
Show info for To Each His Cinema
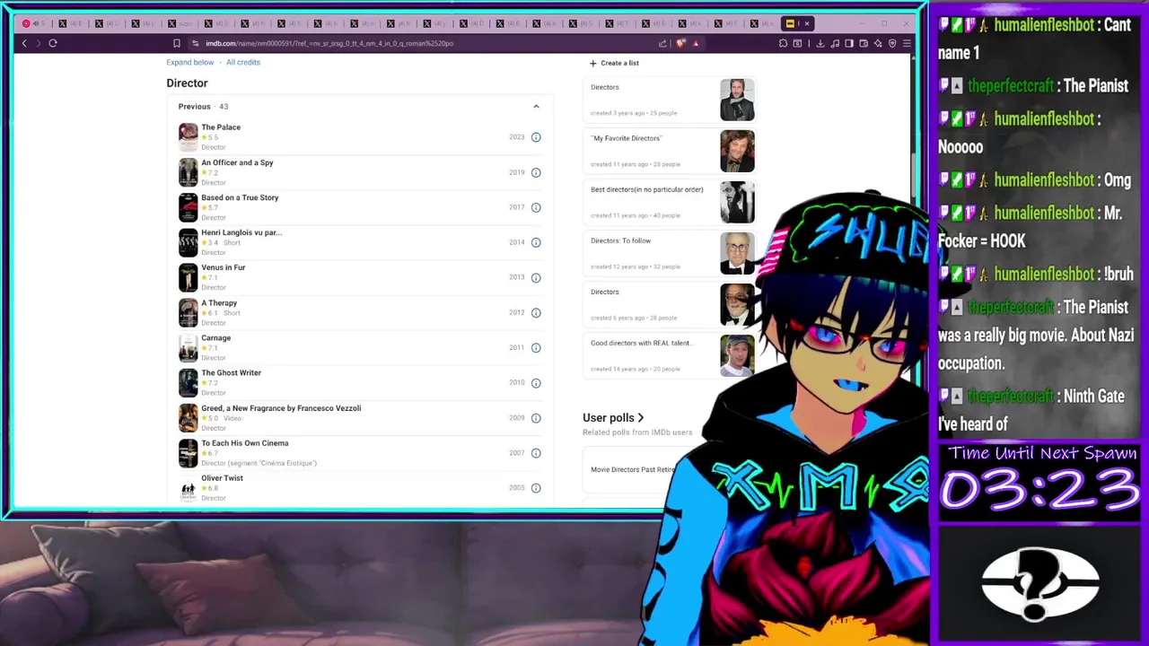[536, 453]
